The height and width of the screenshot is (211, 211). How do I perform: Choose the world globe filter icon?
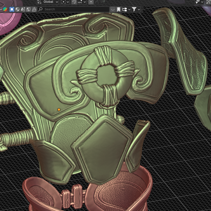(x=29, y=9)
